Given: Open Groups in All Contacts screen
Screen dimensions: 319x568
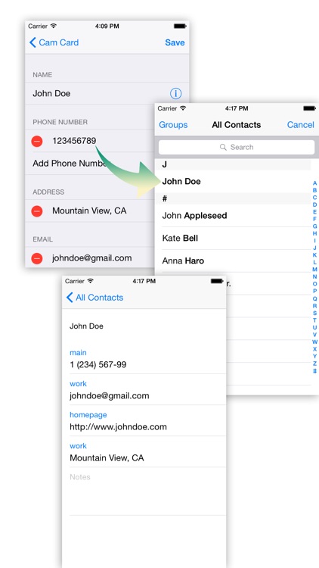Looking at the screenshot, I should click(x=173, y=125).
